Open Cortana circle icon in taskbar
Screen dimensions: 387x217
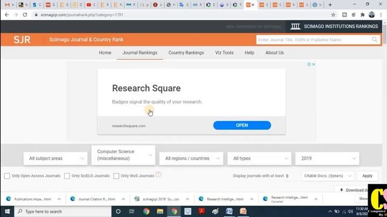click(x=119, y=212)
